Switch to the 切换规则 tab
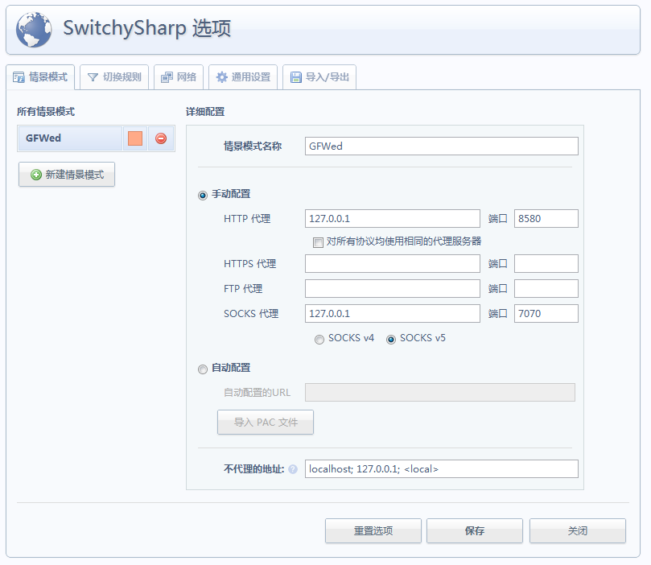The width and height of the screenshot is (651, 565). 113,77
